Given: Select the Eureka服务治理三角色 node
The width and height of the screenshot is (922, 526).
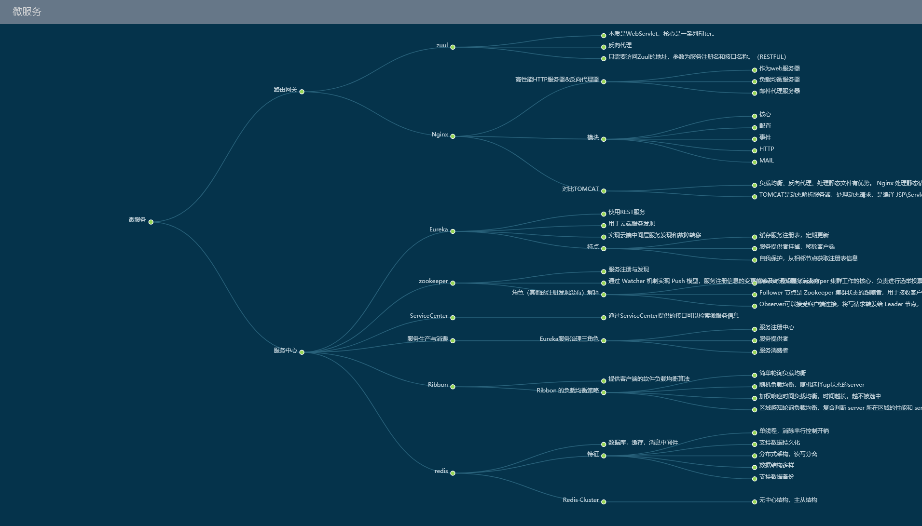Looking at the screenshot, I should point(604,341).
